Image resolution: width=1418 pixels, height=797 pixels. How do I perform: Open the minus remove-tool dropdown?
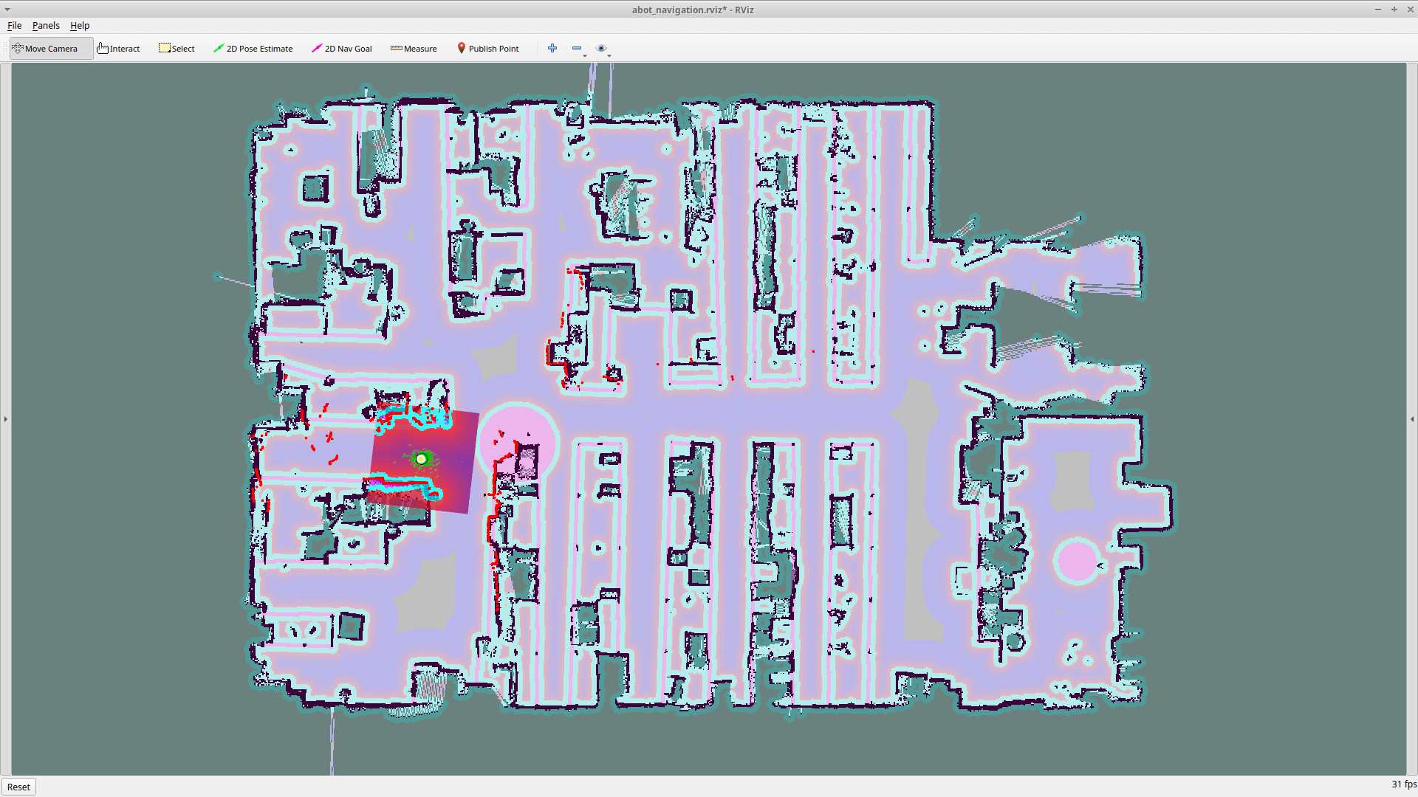point(579,49)
